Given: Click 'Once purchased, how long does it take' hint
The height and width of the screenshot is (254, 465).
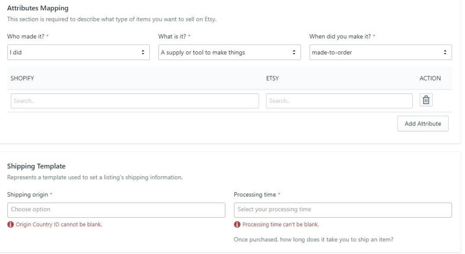Looking at the screenshot, I should 313,239.
